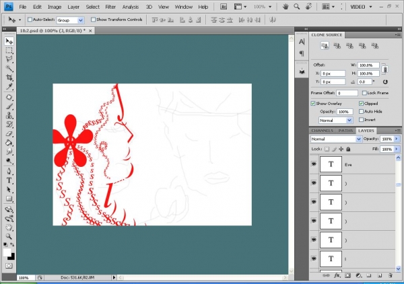Image resolution: width=404 pixels, height=284 pixels.
Task: Open the VIDEO workspace dropdown
Action: point(361,7)
